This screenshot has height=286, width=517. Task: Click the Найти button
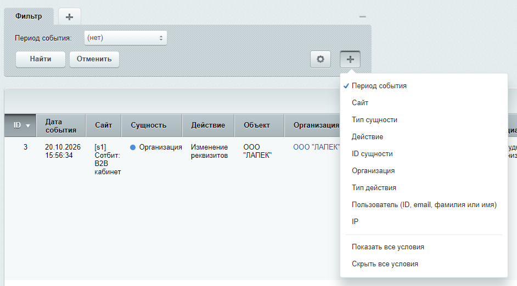(41, 59)
